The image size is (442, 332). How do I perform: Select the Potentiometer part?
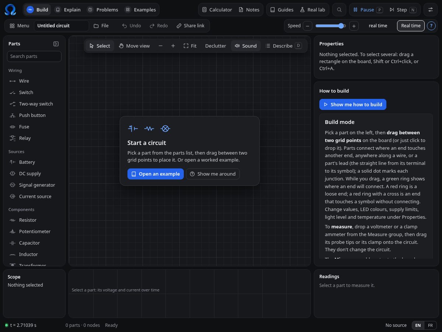point(34,231)
